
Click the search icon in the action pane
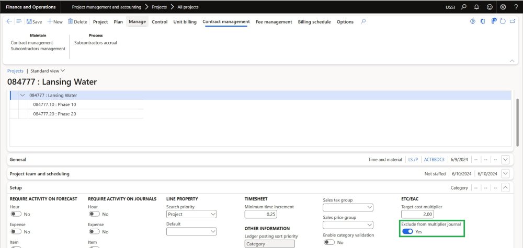(363, 21)
